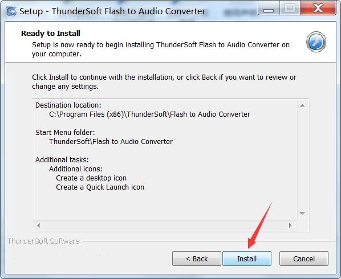This screenshot has height=279, width=341.
Task: Click the destination location path line
Action: coord(149,114)
